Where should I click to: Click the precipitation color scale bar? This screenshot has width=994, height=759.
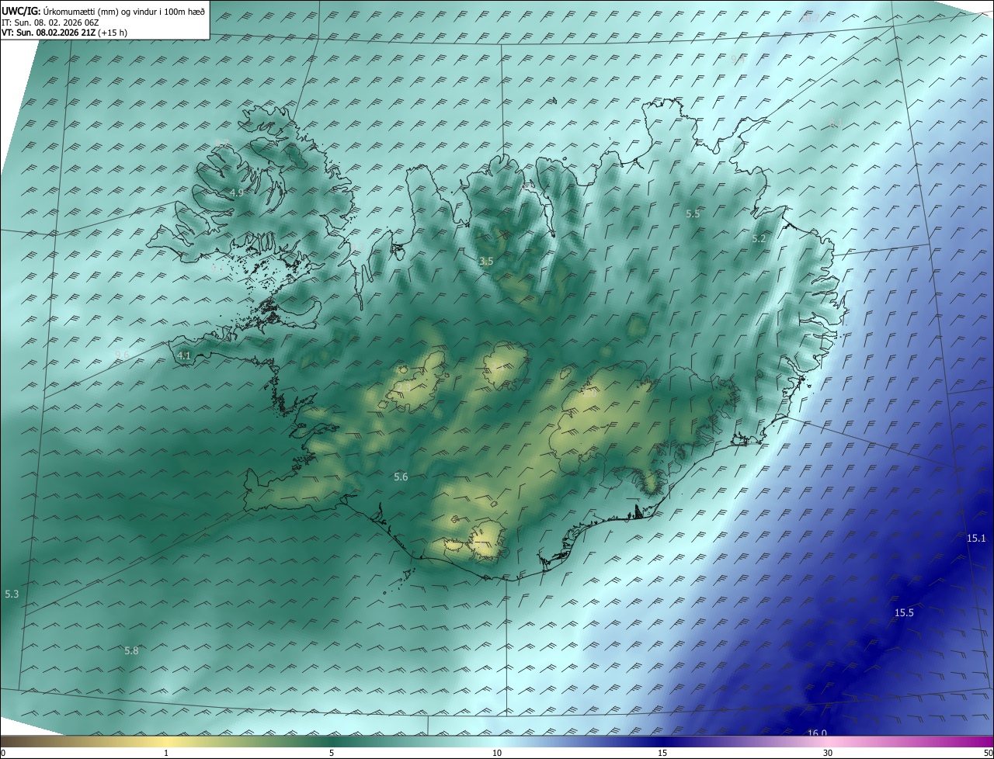(497, 741)
